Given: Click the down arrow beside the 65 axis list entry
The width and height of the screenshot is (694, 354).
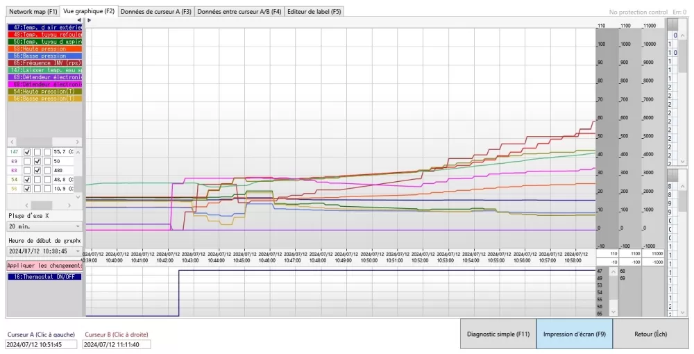Looking at the screenshot, I should pos(613,312).
